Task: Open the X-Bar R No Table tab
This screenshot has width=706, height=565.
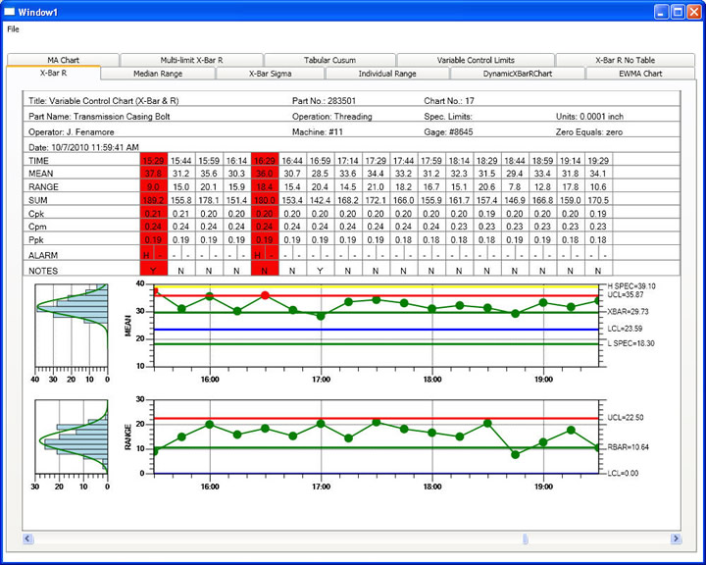Action: coord(625,60)
